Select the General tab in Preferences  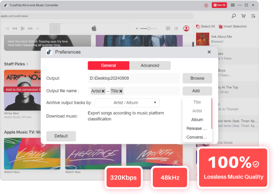tap(109, 66)
